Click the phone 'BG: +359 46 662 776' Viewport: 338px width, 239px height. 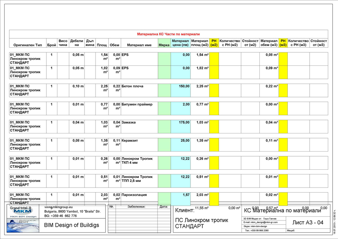(x=60, y=216)
